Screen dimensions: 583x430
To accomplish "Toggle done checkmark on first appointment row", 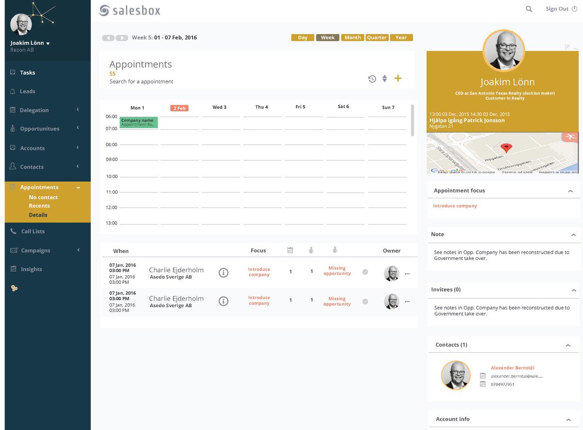I will (365, 272).
